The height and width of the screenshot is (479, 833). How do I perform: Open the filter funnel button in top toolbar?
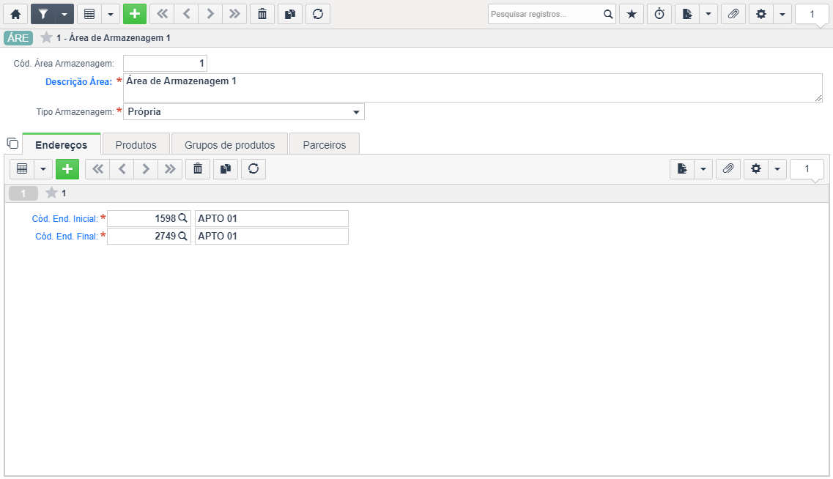click(43, 14)
